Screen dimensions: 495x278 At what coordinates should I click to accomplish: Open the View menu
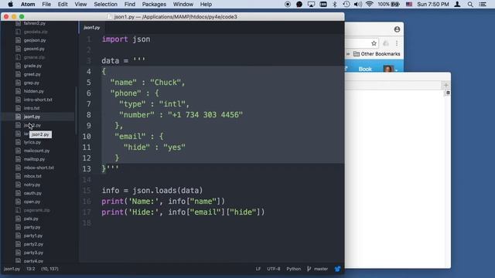80,4
